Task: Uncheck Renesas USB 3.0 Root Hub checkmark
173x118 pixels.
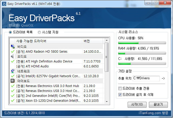Action: [13, 86]
